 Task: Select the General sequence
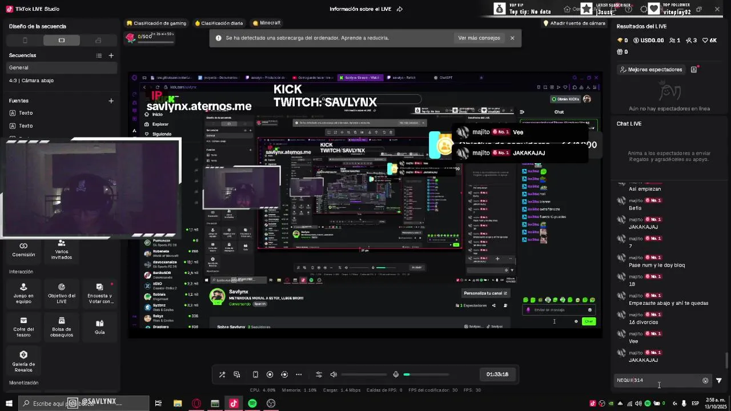tap(62, 67)
